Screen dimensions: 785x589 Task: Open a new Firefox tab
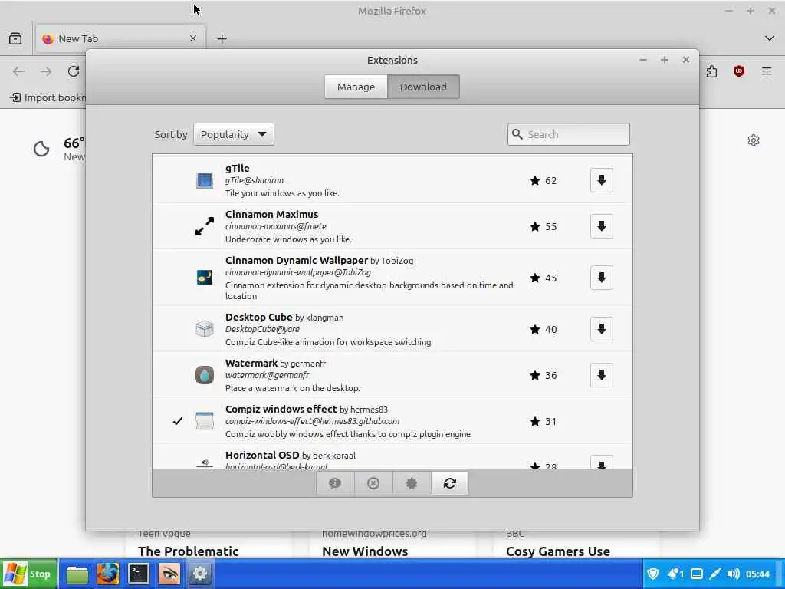click(x=222, y=38)
